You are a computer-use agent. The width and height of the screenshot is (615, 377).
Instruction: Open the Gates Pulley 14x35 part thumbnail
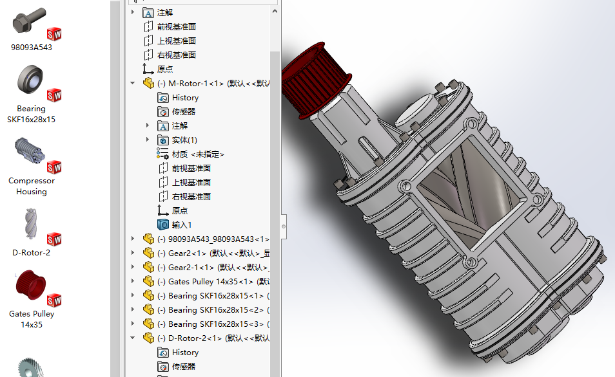pos(30,284)
